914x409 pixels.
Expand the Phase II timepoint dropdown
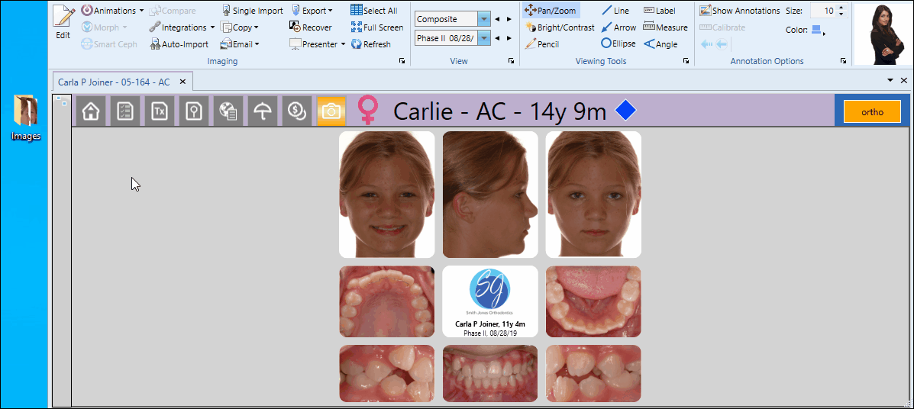483,38
